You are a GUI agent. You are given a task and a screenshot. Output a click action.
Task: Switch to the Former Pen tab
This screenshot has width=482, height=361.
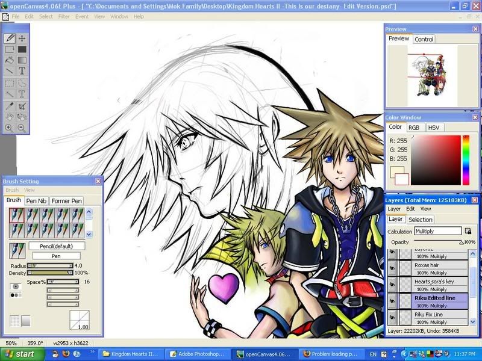(66, 201)
